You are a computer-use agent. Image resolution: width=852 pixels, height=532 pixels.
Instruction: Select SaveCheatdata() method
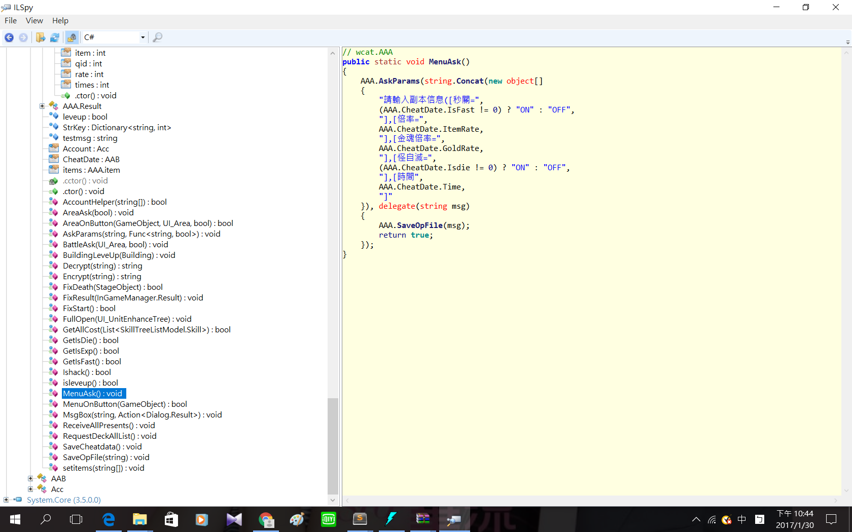(x=102, y=447)
